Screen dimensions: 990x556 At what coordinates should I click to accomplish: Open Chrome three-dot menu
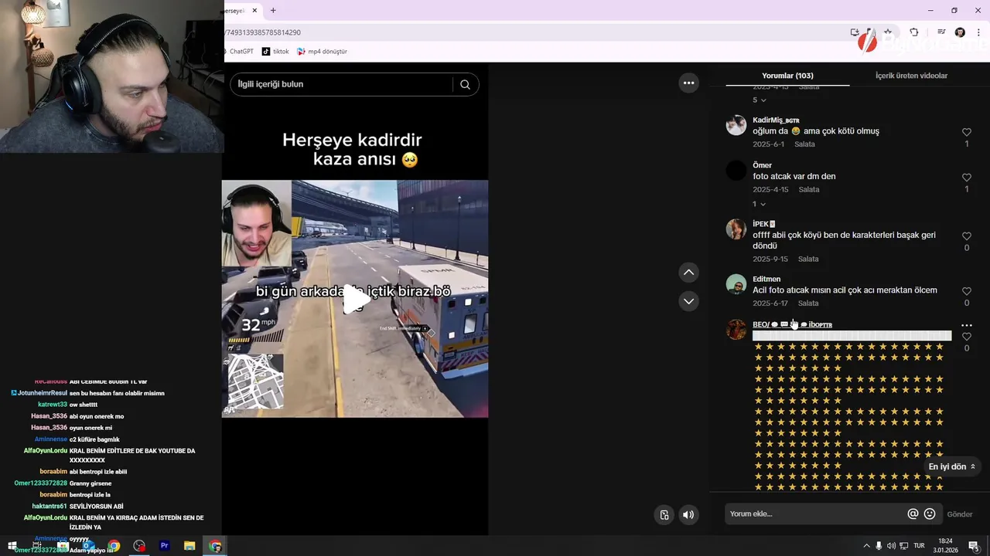pos(978,32)
